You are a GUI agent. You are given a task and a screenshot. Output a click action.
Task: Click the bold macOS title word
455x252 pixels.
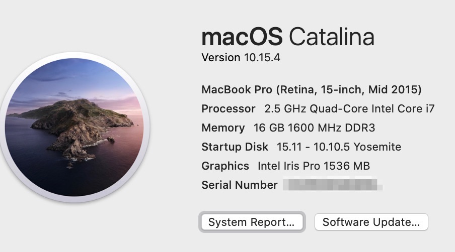[x=242, y=38]
